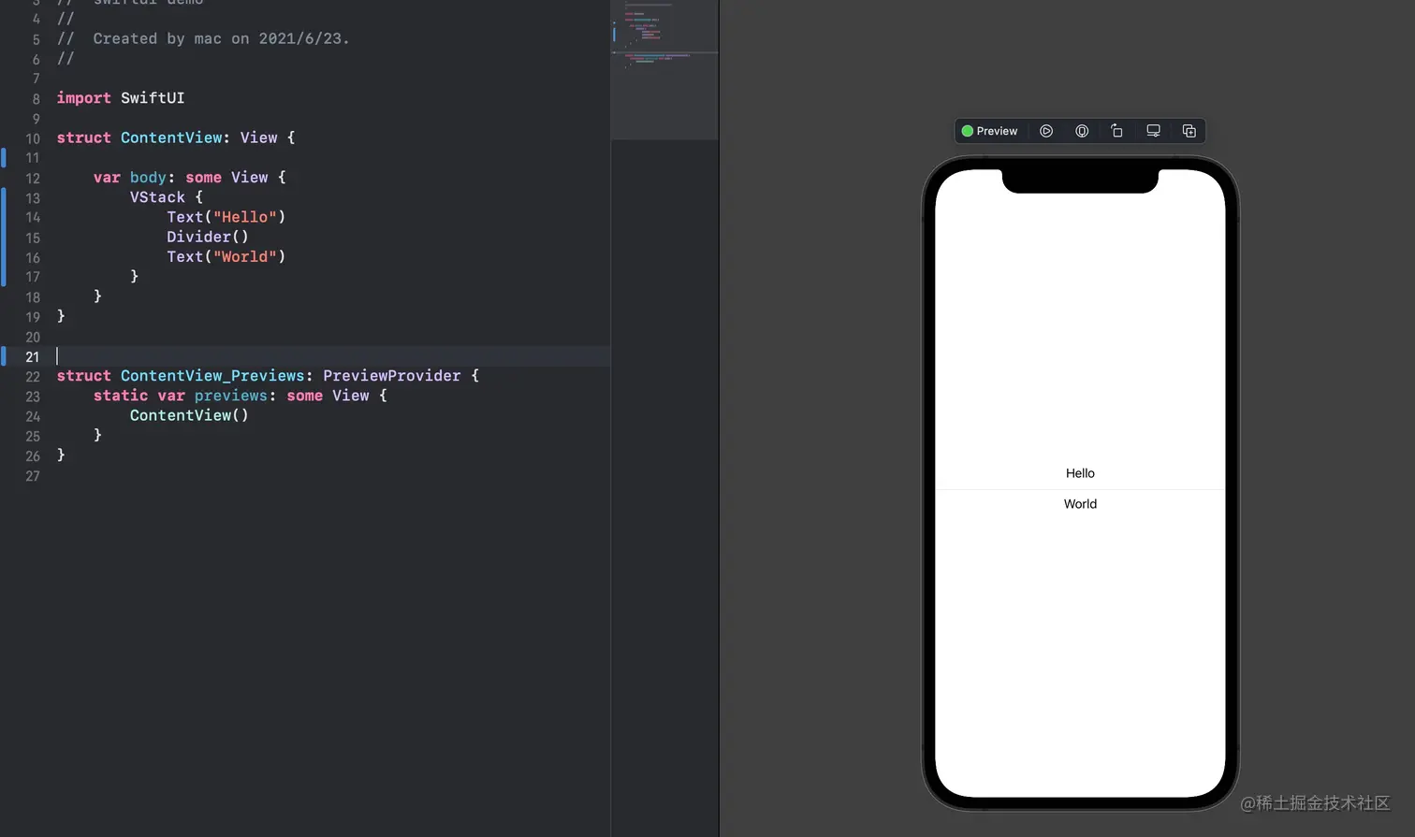This screenshot has height=837, width=1415.
Task: Click the ContentView() call on line 24
Action: coord(189,415)
